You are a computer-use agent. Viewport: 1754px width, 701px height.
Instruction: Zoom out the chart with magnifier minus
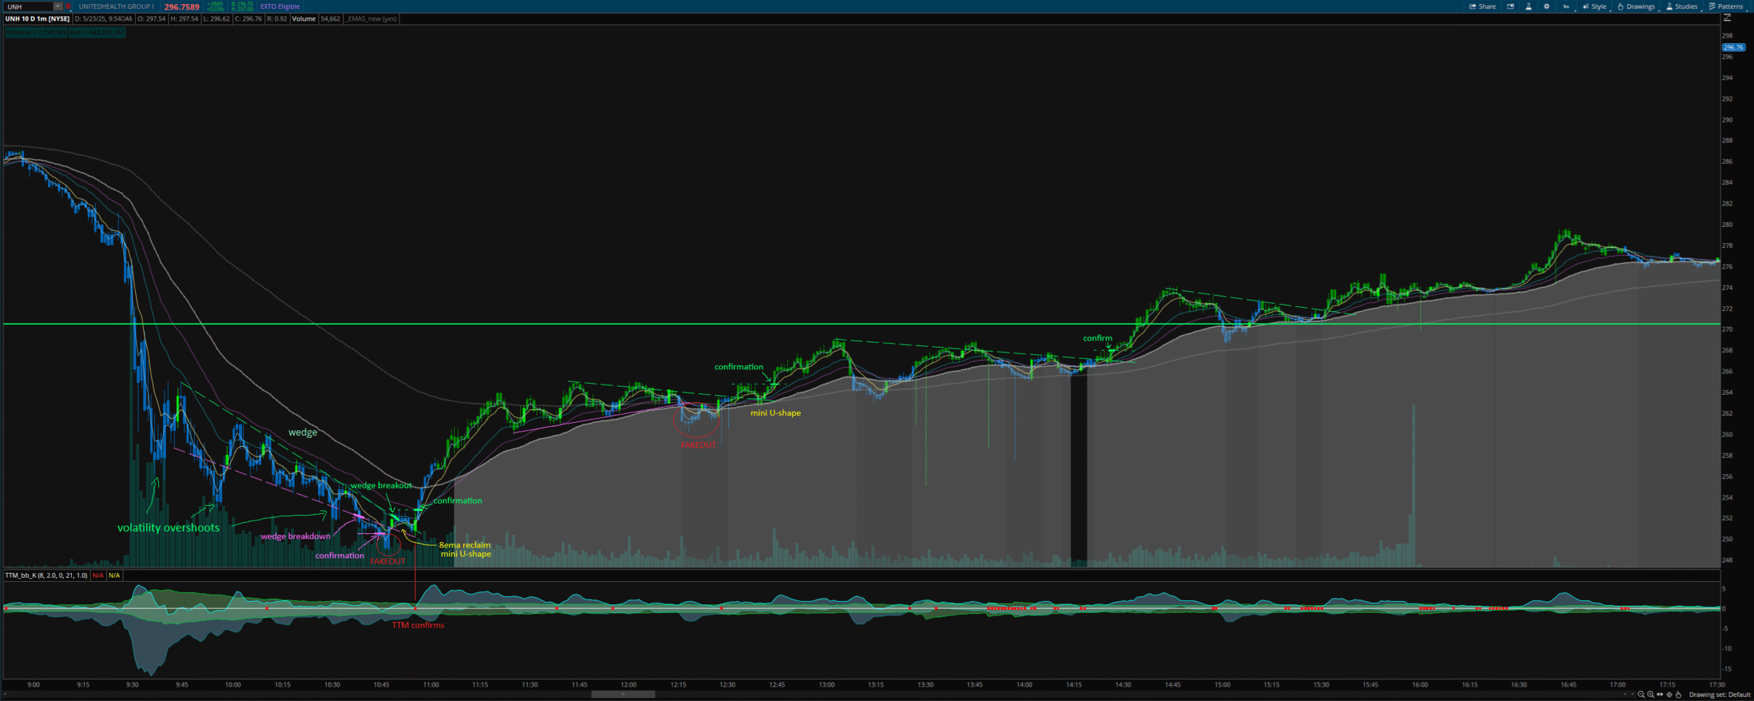[x=1641, y=694]
